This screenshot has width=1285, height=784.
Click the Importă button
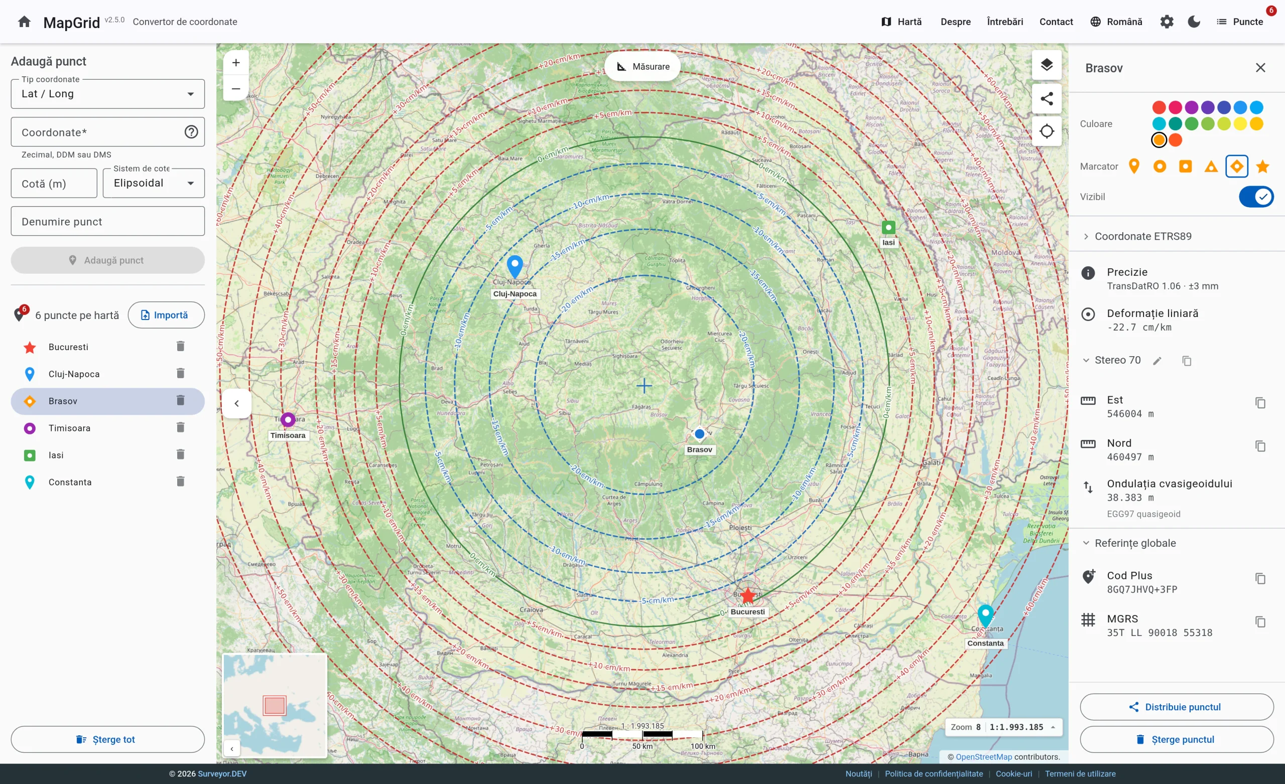point(166,315)
